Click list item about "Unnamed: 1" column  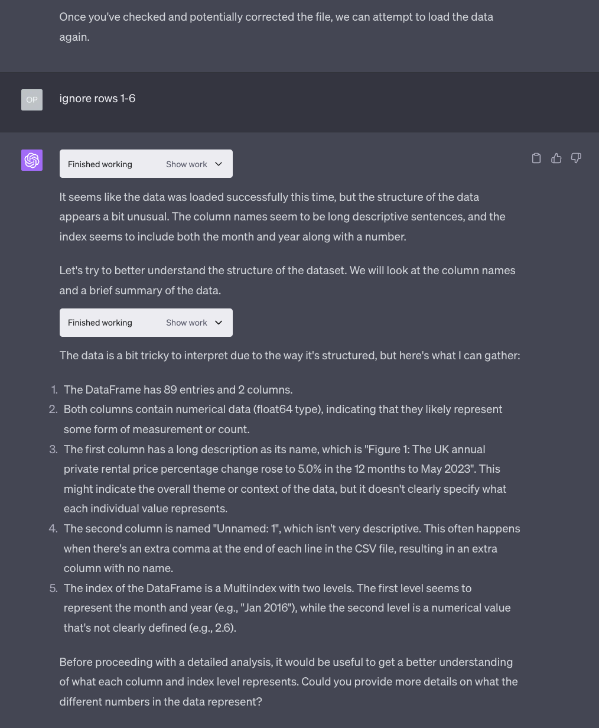[292, 548]
